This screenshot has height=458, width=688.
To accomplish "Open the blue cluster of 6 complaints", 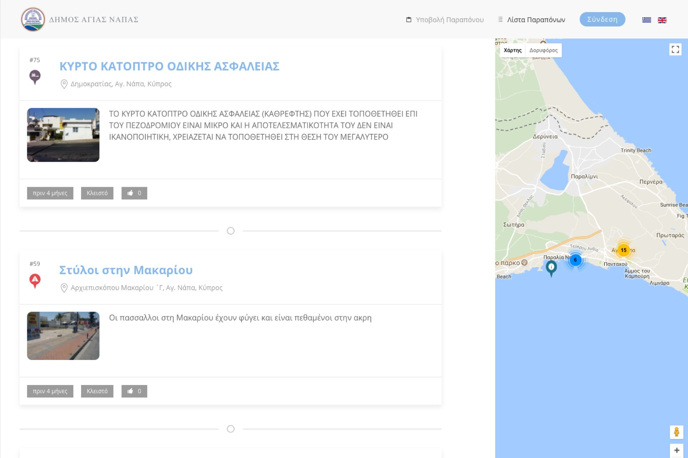I will (575, 260).
